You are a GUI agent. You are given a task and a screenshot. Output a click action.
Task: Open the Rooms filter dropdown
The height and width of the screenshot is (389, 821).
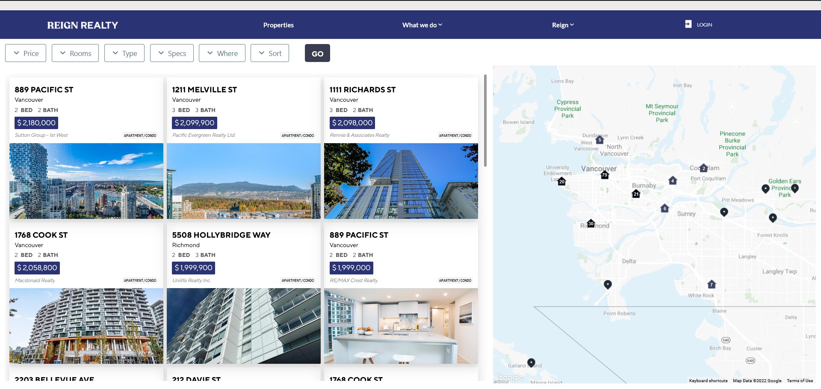pos(75,53)
